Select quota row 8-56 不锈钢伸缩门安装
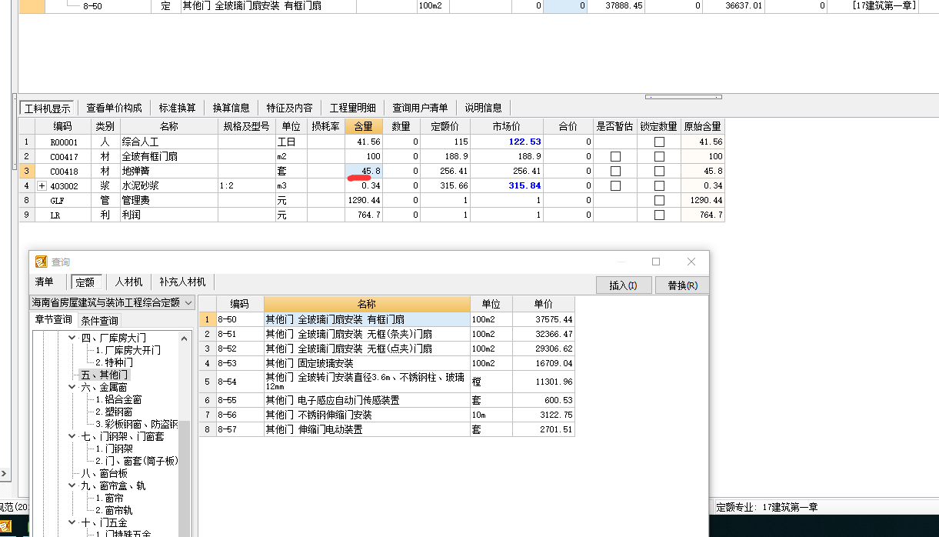This screenshot has width=939, height=537. (387, 415)
